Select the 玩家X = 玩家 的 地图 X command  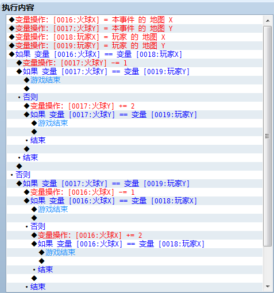(x=134, y=37)
